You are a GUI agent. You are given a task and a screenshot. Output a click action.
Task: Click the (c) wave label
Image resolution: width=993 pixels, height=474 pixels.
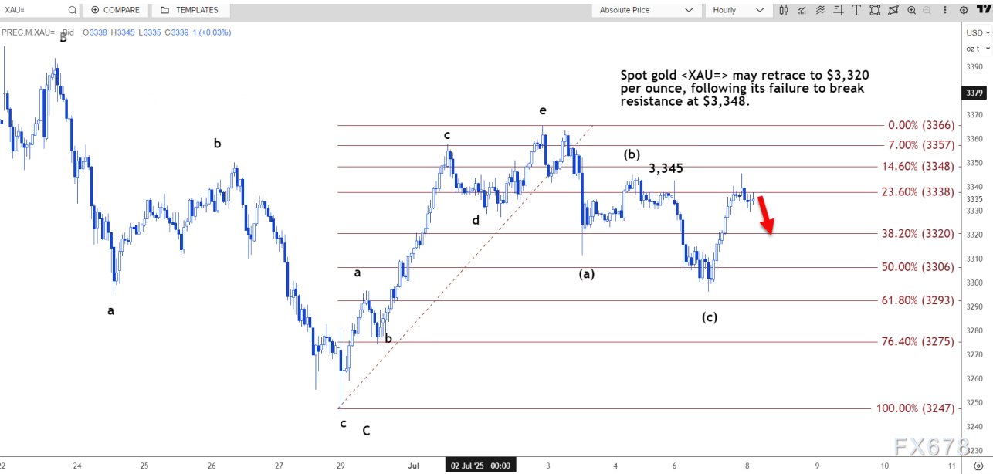[x=709, y=317]
